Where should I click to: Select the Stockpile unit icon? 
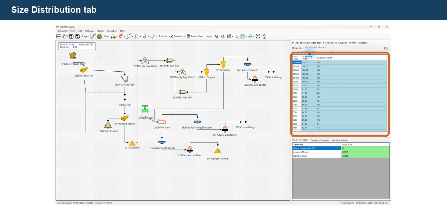point(132,143)
